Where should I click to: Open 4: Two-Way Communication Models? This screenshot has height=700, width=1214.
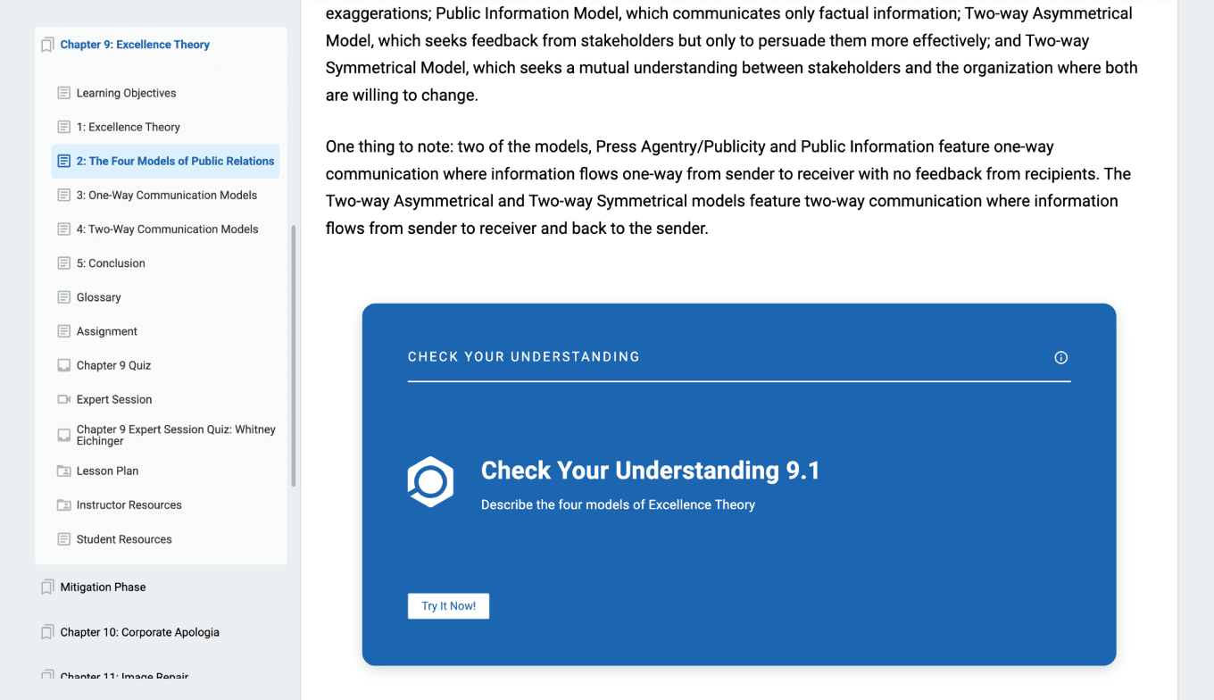tap(167, 229)
